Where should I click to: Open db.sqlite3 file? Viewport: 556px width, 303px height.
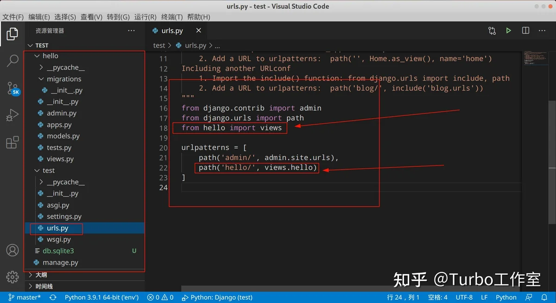click(85, 251)
